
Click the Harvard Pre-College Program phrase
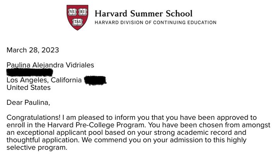(x=97, y=125)
